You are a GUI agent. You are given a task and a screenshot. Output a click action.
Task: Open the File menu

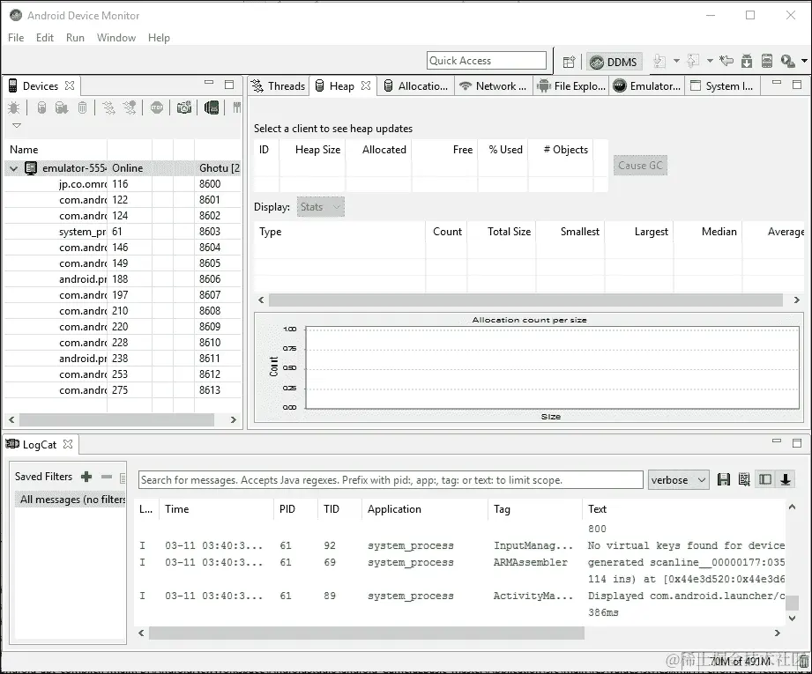[x=16, y=38]
